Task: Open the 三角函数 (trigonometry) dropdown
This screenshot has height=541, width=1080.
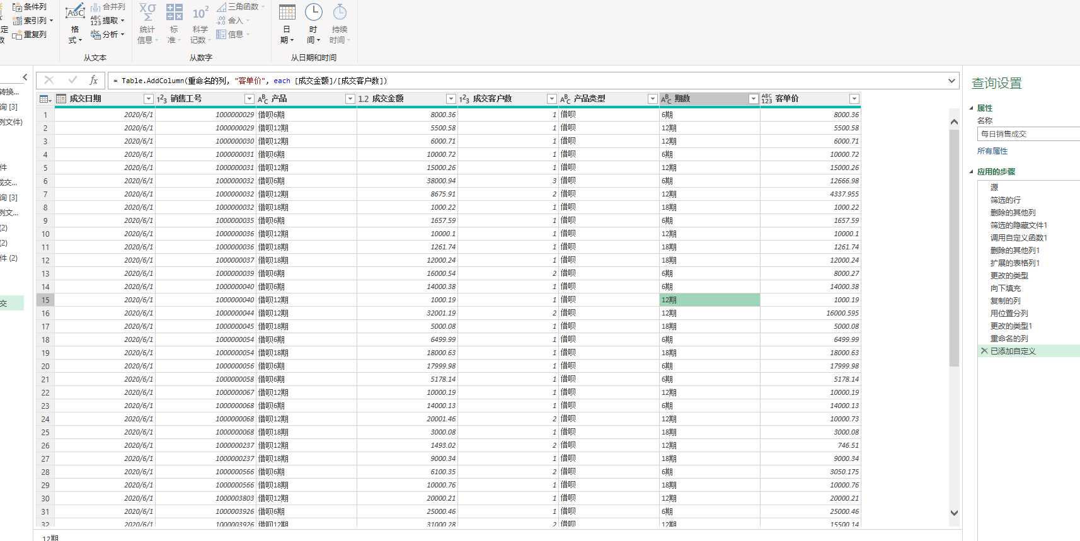Action: (241, 7)
